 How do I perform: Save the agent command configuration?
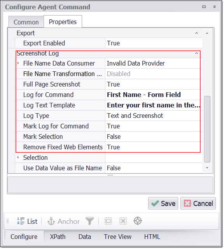[x=163, y=203]
